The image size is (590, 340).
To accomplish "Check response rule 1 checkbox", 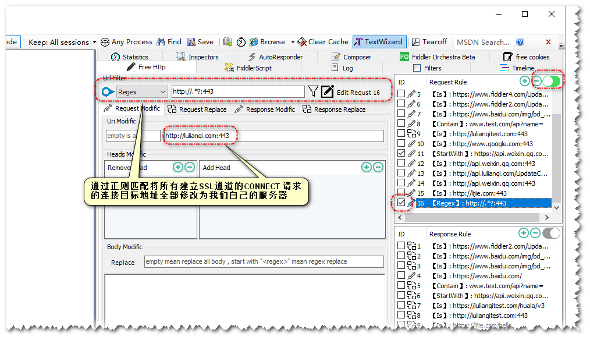I will (x=401, y=246).
